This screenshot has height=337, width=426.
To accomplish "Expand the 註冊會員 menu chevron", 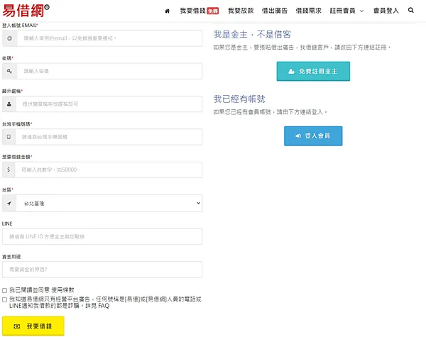I will (361, 11).
